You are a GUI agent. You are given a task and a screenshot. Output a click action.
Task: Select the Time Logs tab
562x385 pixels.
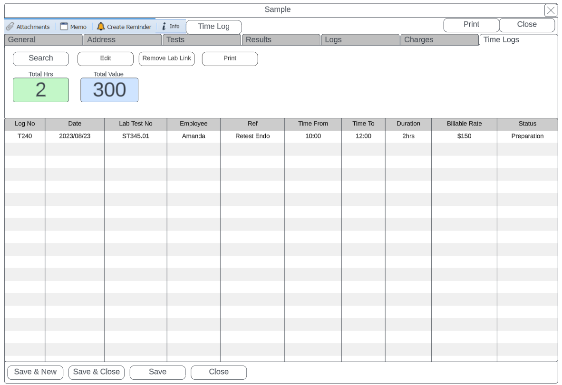[x=519, y=40]
